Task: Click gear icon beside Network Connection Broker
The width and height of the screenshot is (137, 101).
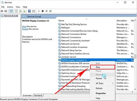Action: [59, 34]
